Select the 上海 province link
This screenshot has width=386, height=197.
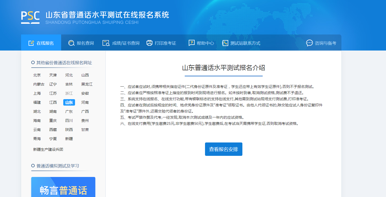point(37,93)
